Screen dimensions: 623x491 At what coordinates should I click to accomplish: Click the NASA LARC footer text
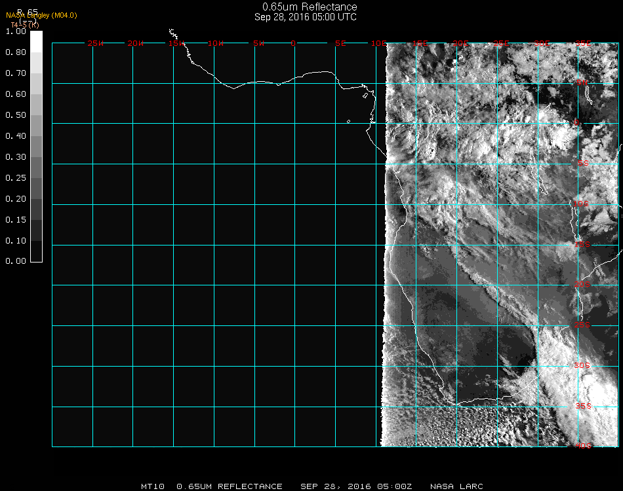[456, 486]
